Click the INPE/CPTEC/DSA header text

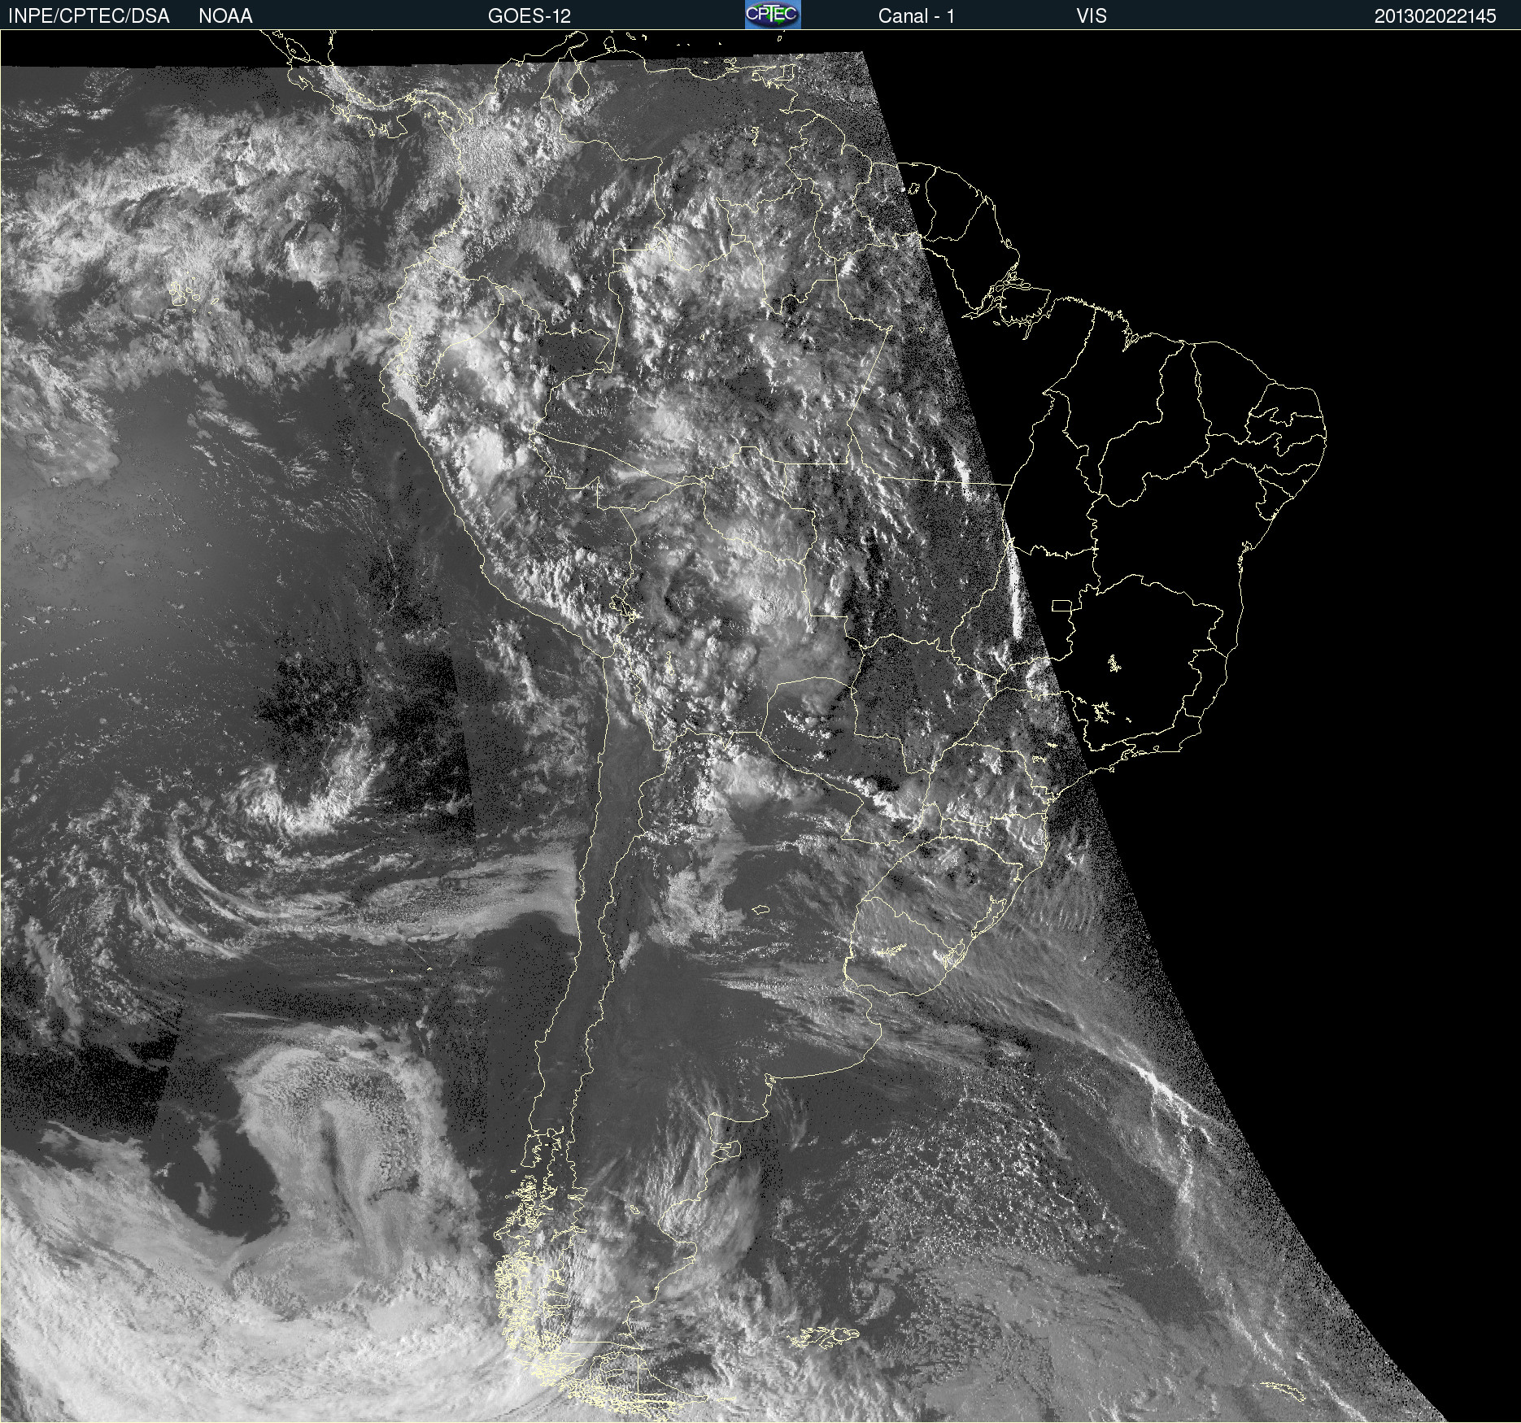point(89,15)
